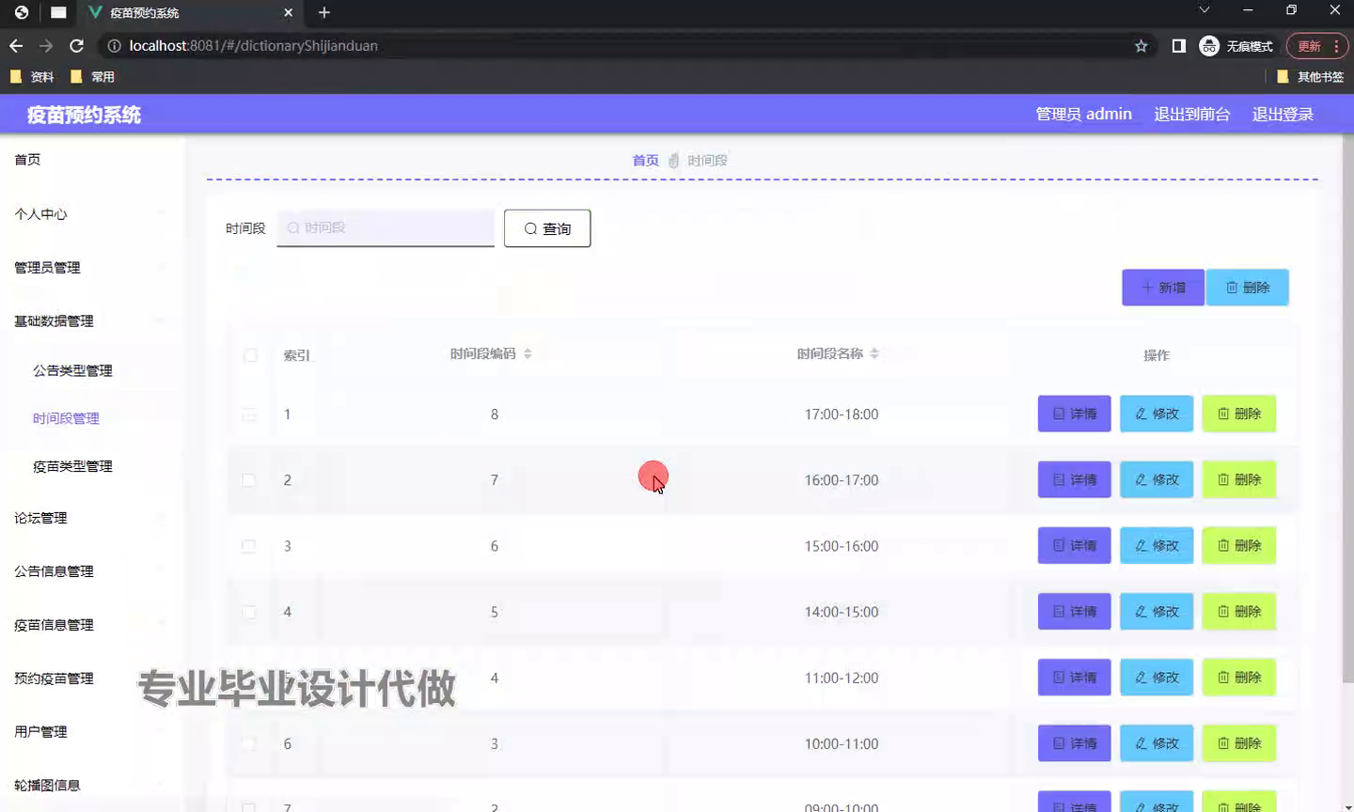
Task: Click 管理员 admin in the header
Action: pyautogui.click(x=1083, y=114)
